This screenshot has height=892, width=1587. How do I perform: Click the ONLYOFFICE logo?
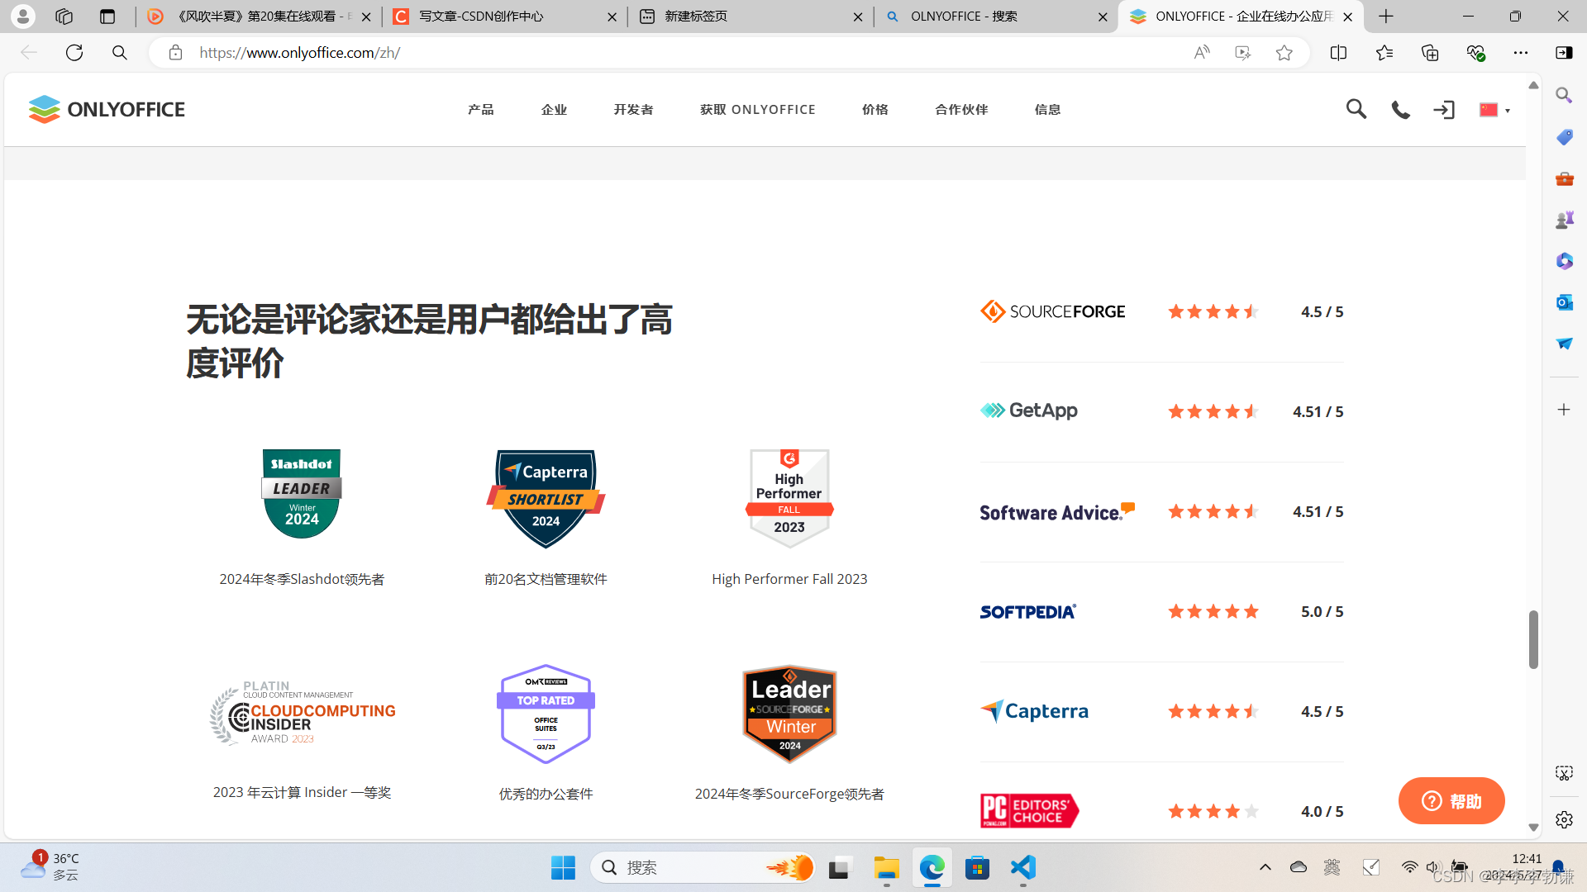[107, 109]
